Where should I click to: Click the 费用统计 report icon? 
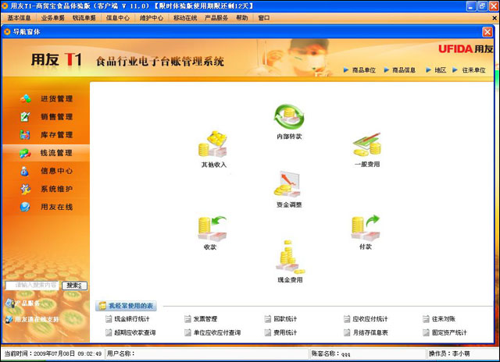[x=268, y=332]
